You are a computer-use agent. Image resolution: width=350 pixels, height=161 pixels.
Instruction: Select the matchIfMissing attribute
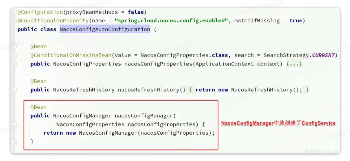tap(257, 21)
